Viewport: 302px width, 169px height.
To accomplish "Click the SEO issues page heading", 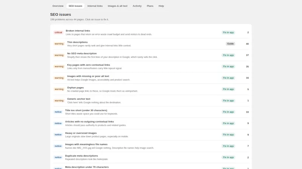I will tap(60, 15).
